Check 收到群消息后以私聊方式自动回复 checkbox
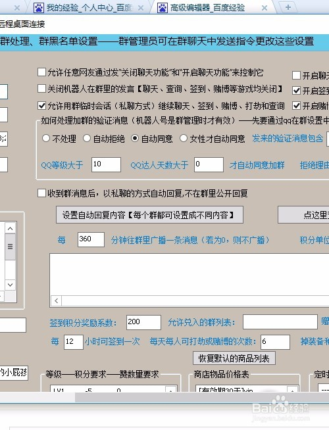The image size is (329, 430). click(x=41, y=193)
